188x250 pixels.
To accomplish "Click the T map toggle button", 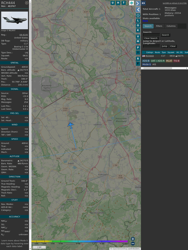I will click(123, 3).
